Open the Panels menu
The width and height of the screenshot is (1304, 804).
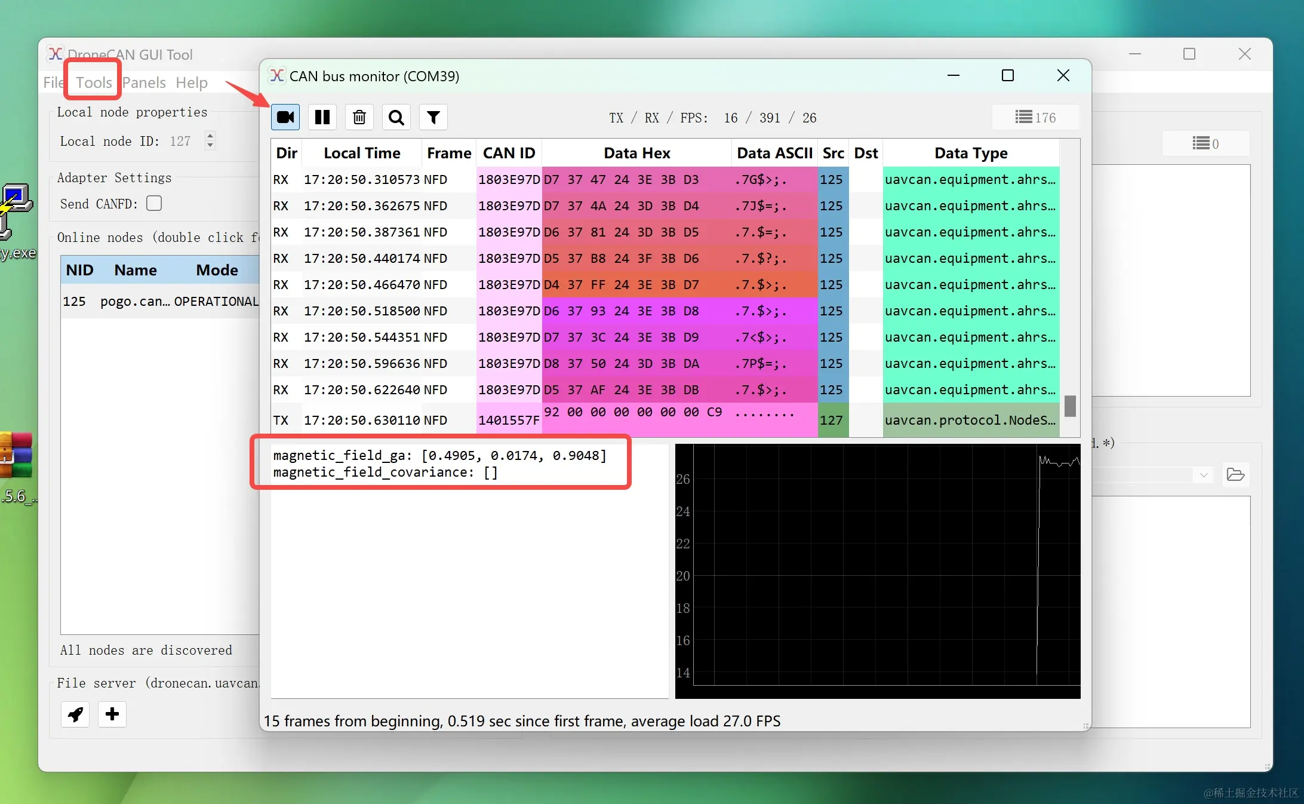click(x=144, y=82)
